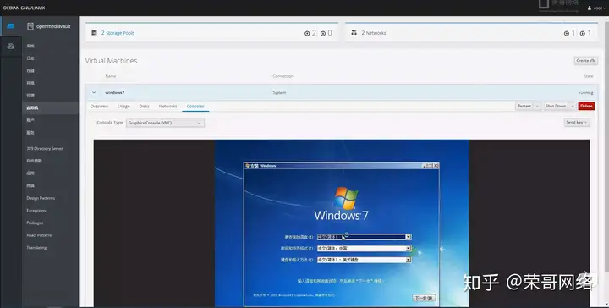609x308 pixels.
Task: Click the Create VM button
Action: click(x=585, y=61)
